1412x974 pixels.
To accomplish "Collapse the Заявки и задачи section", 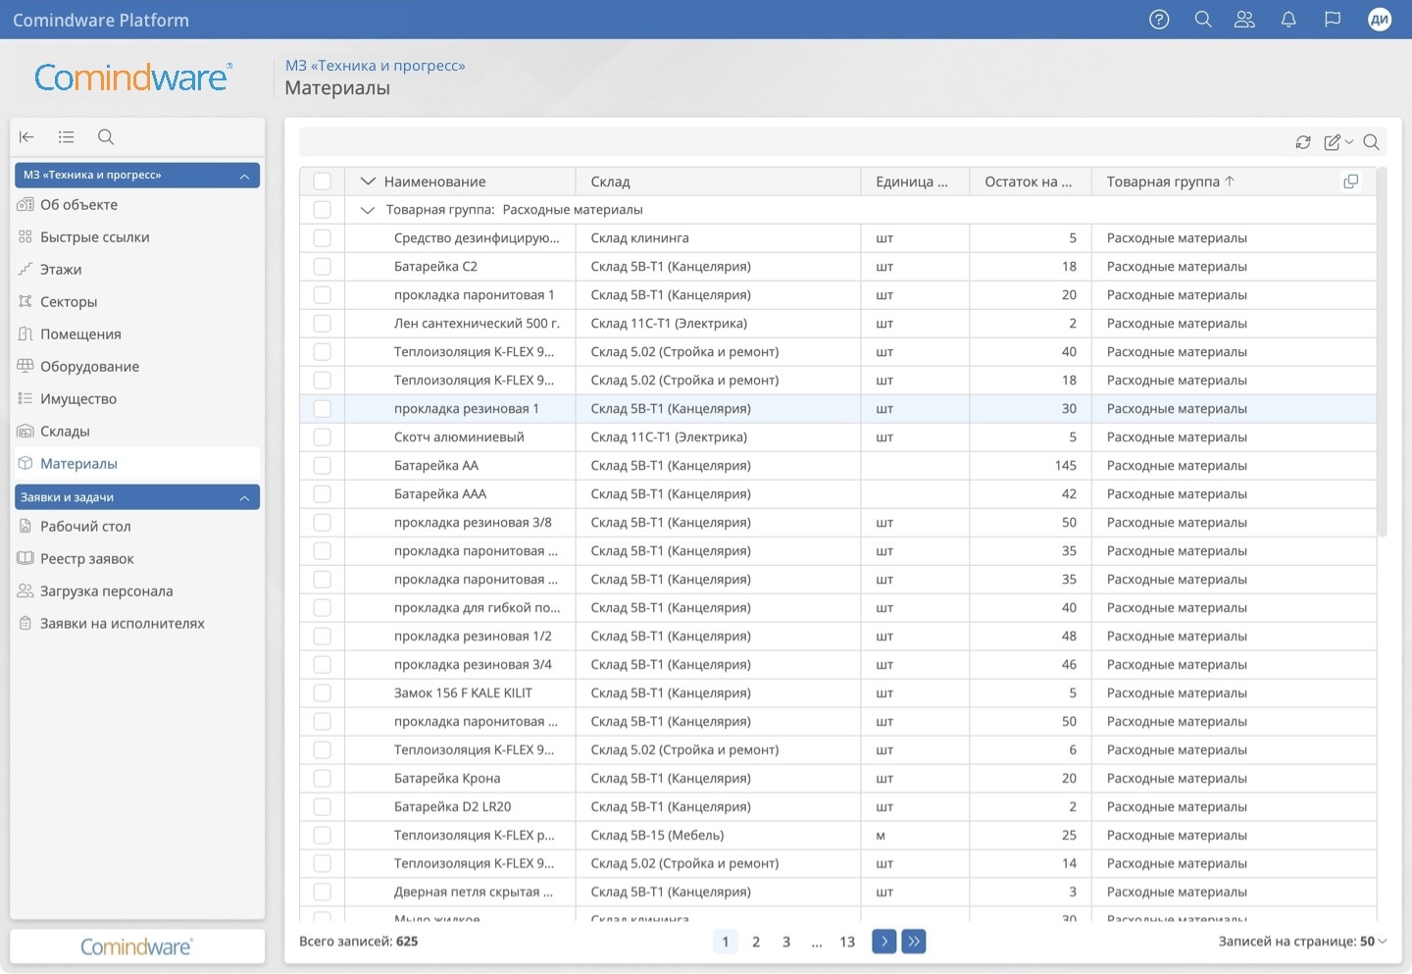I will (x=244, y=498).
